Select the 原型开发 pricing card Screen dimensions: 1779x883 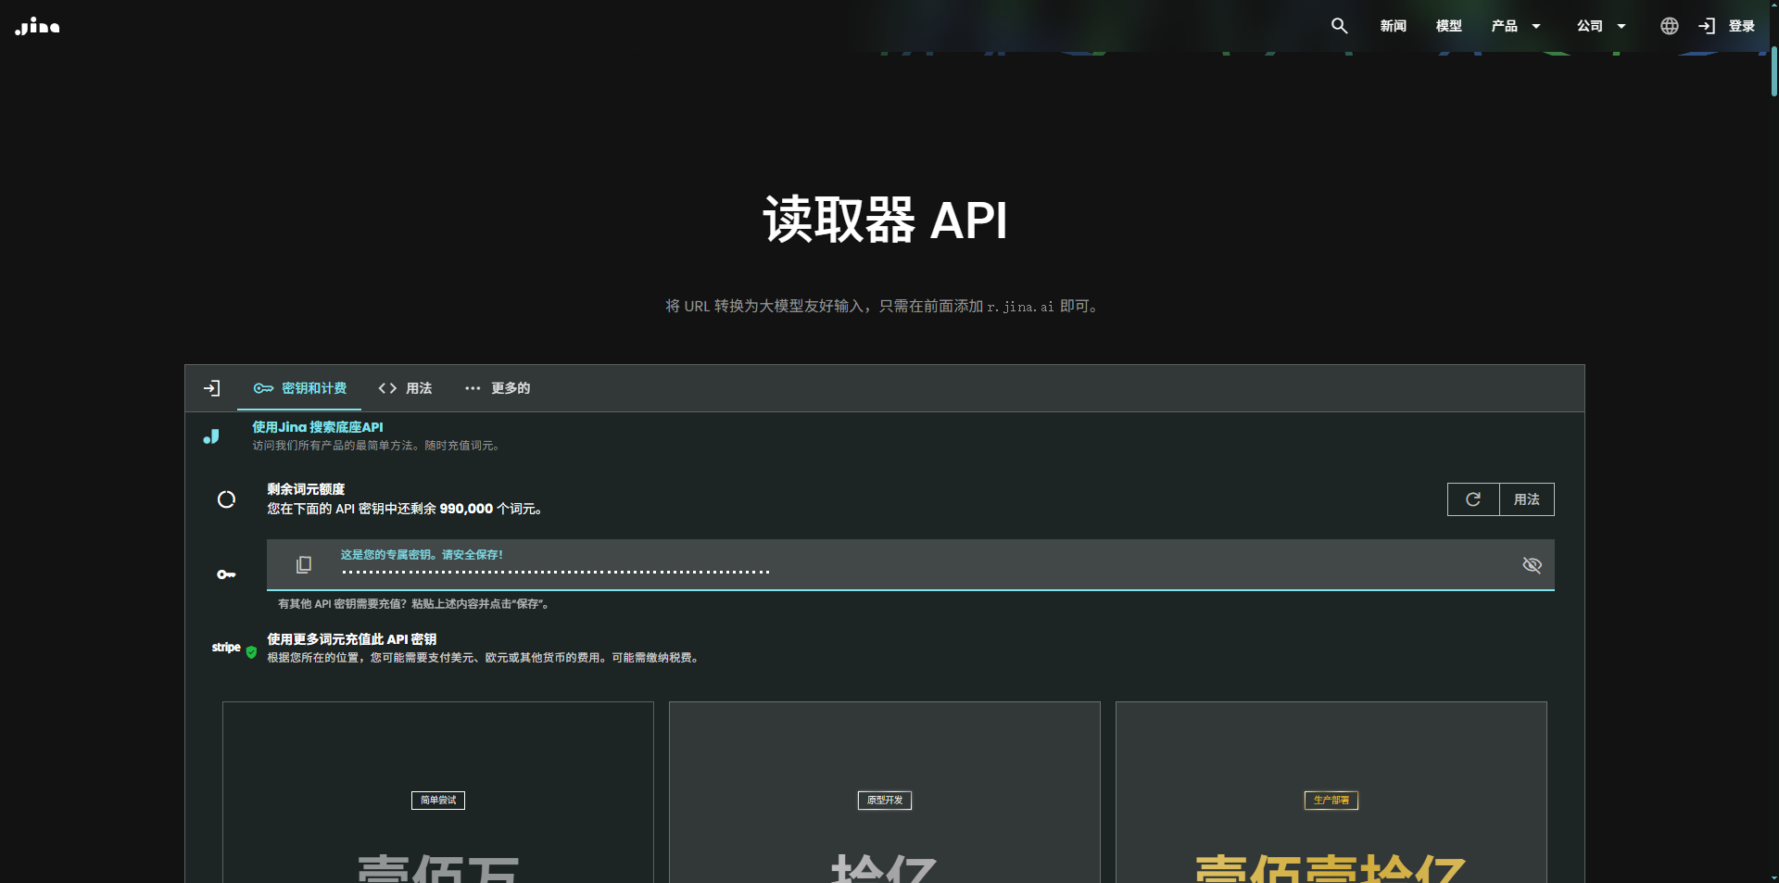pyautogui.click(x=885, y=792)
